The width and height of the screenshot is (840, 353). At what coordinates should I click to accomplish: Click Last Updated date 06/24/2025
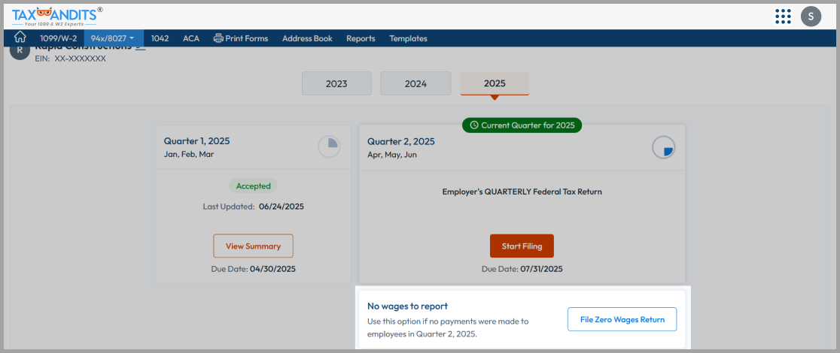[x=282, y=207]
